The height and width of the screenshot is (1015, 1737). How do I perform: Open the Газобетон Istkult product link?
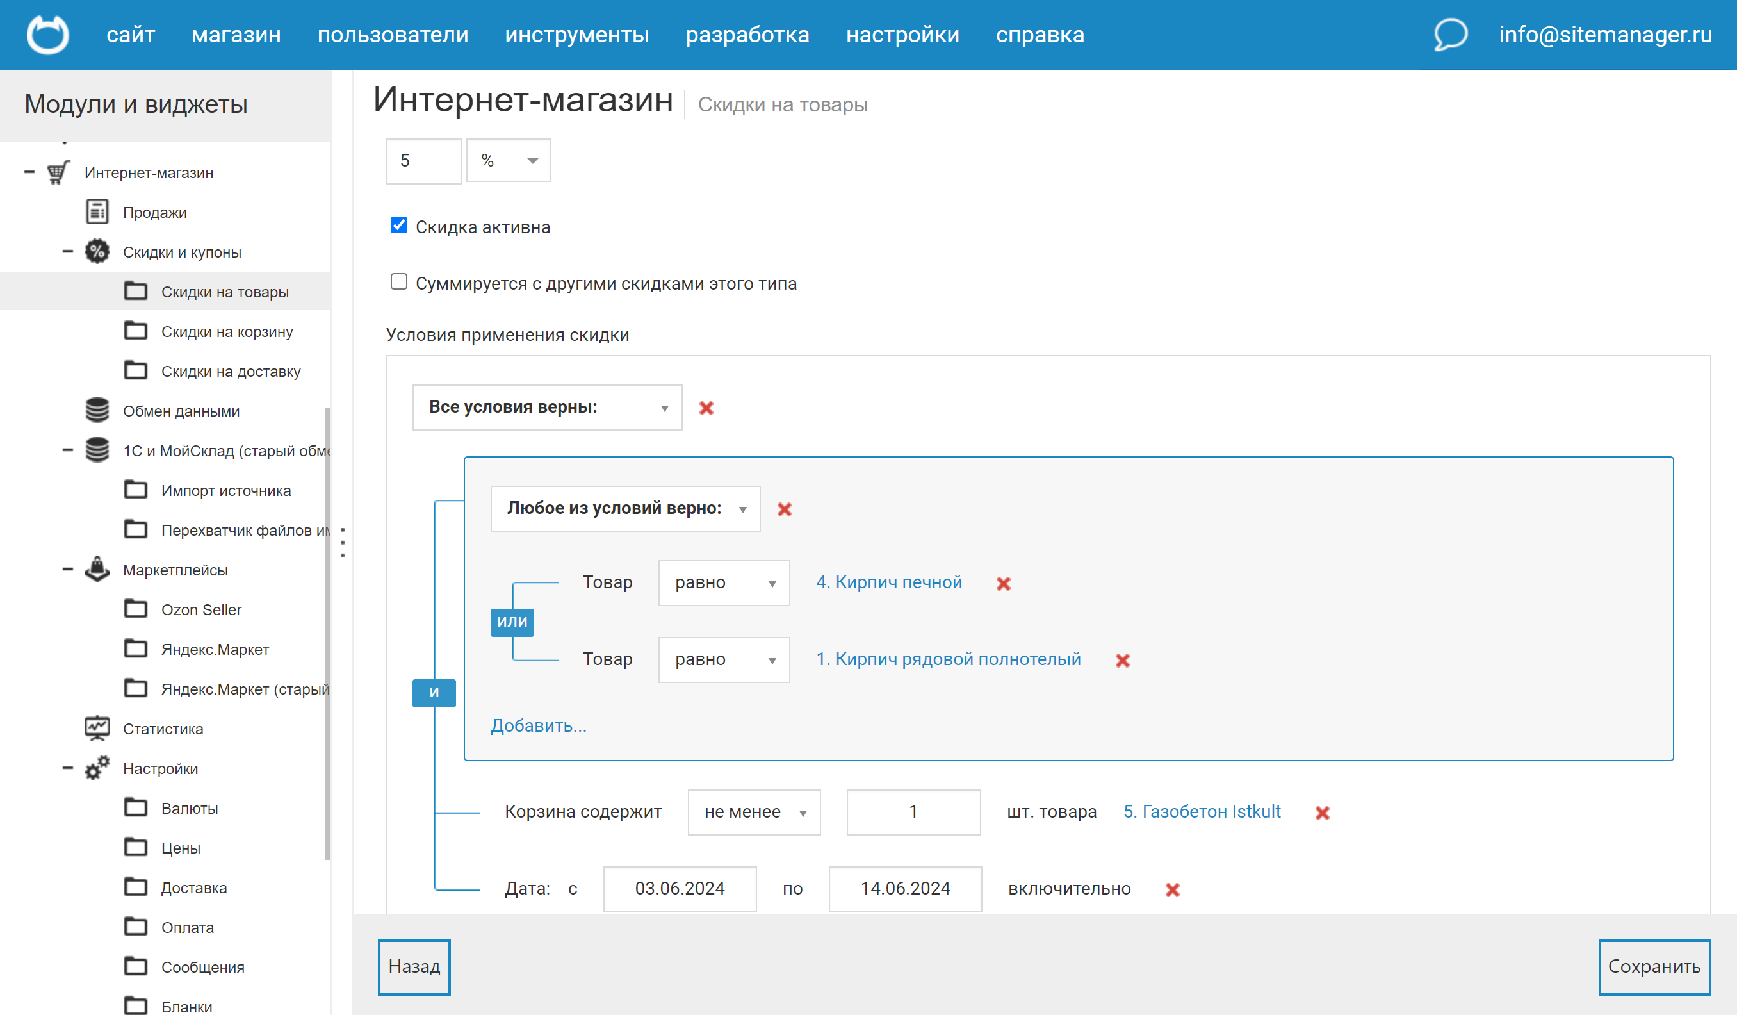1202,812
